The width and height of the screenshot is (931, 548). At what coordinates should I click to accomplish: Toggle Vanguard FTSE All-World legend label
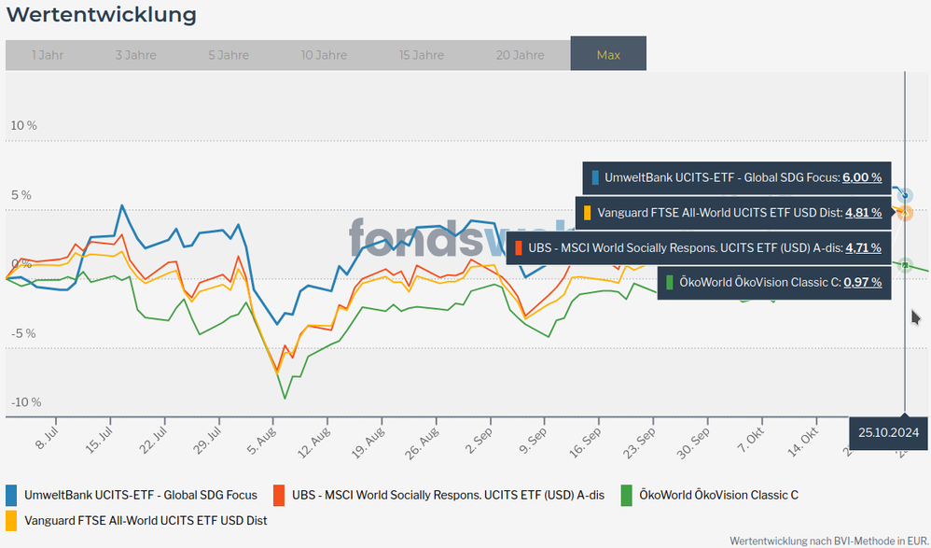point(146,520)
